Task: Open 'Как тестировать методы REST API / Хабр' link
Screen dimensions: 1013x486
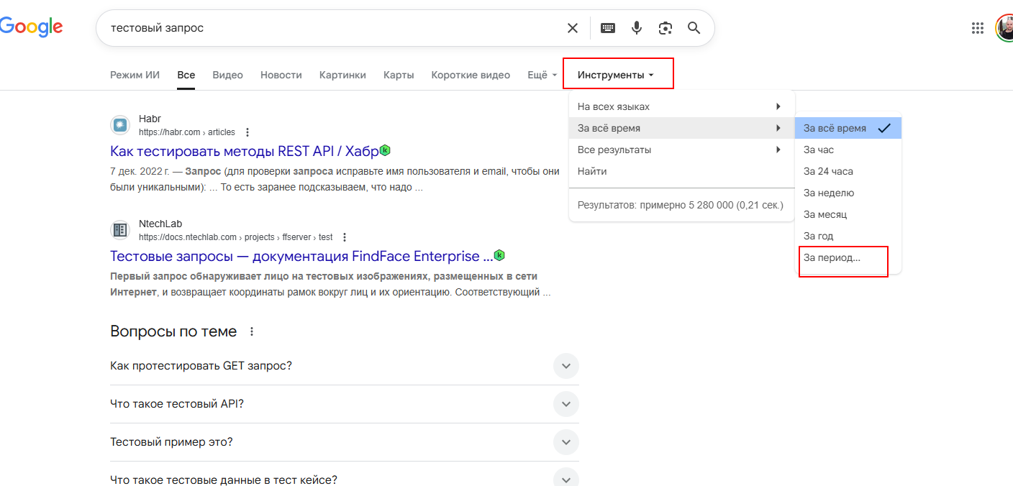Action: [244, 151]
